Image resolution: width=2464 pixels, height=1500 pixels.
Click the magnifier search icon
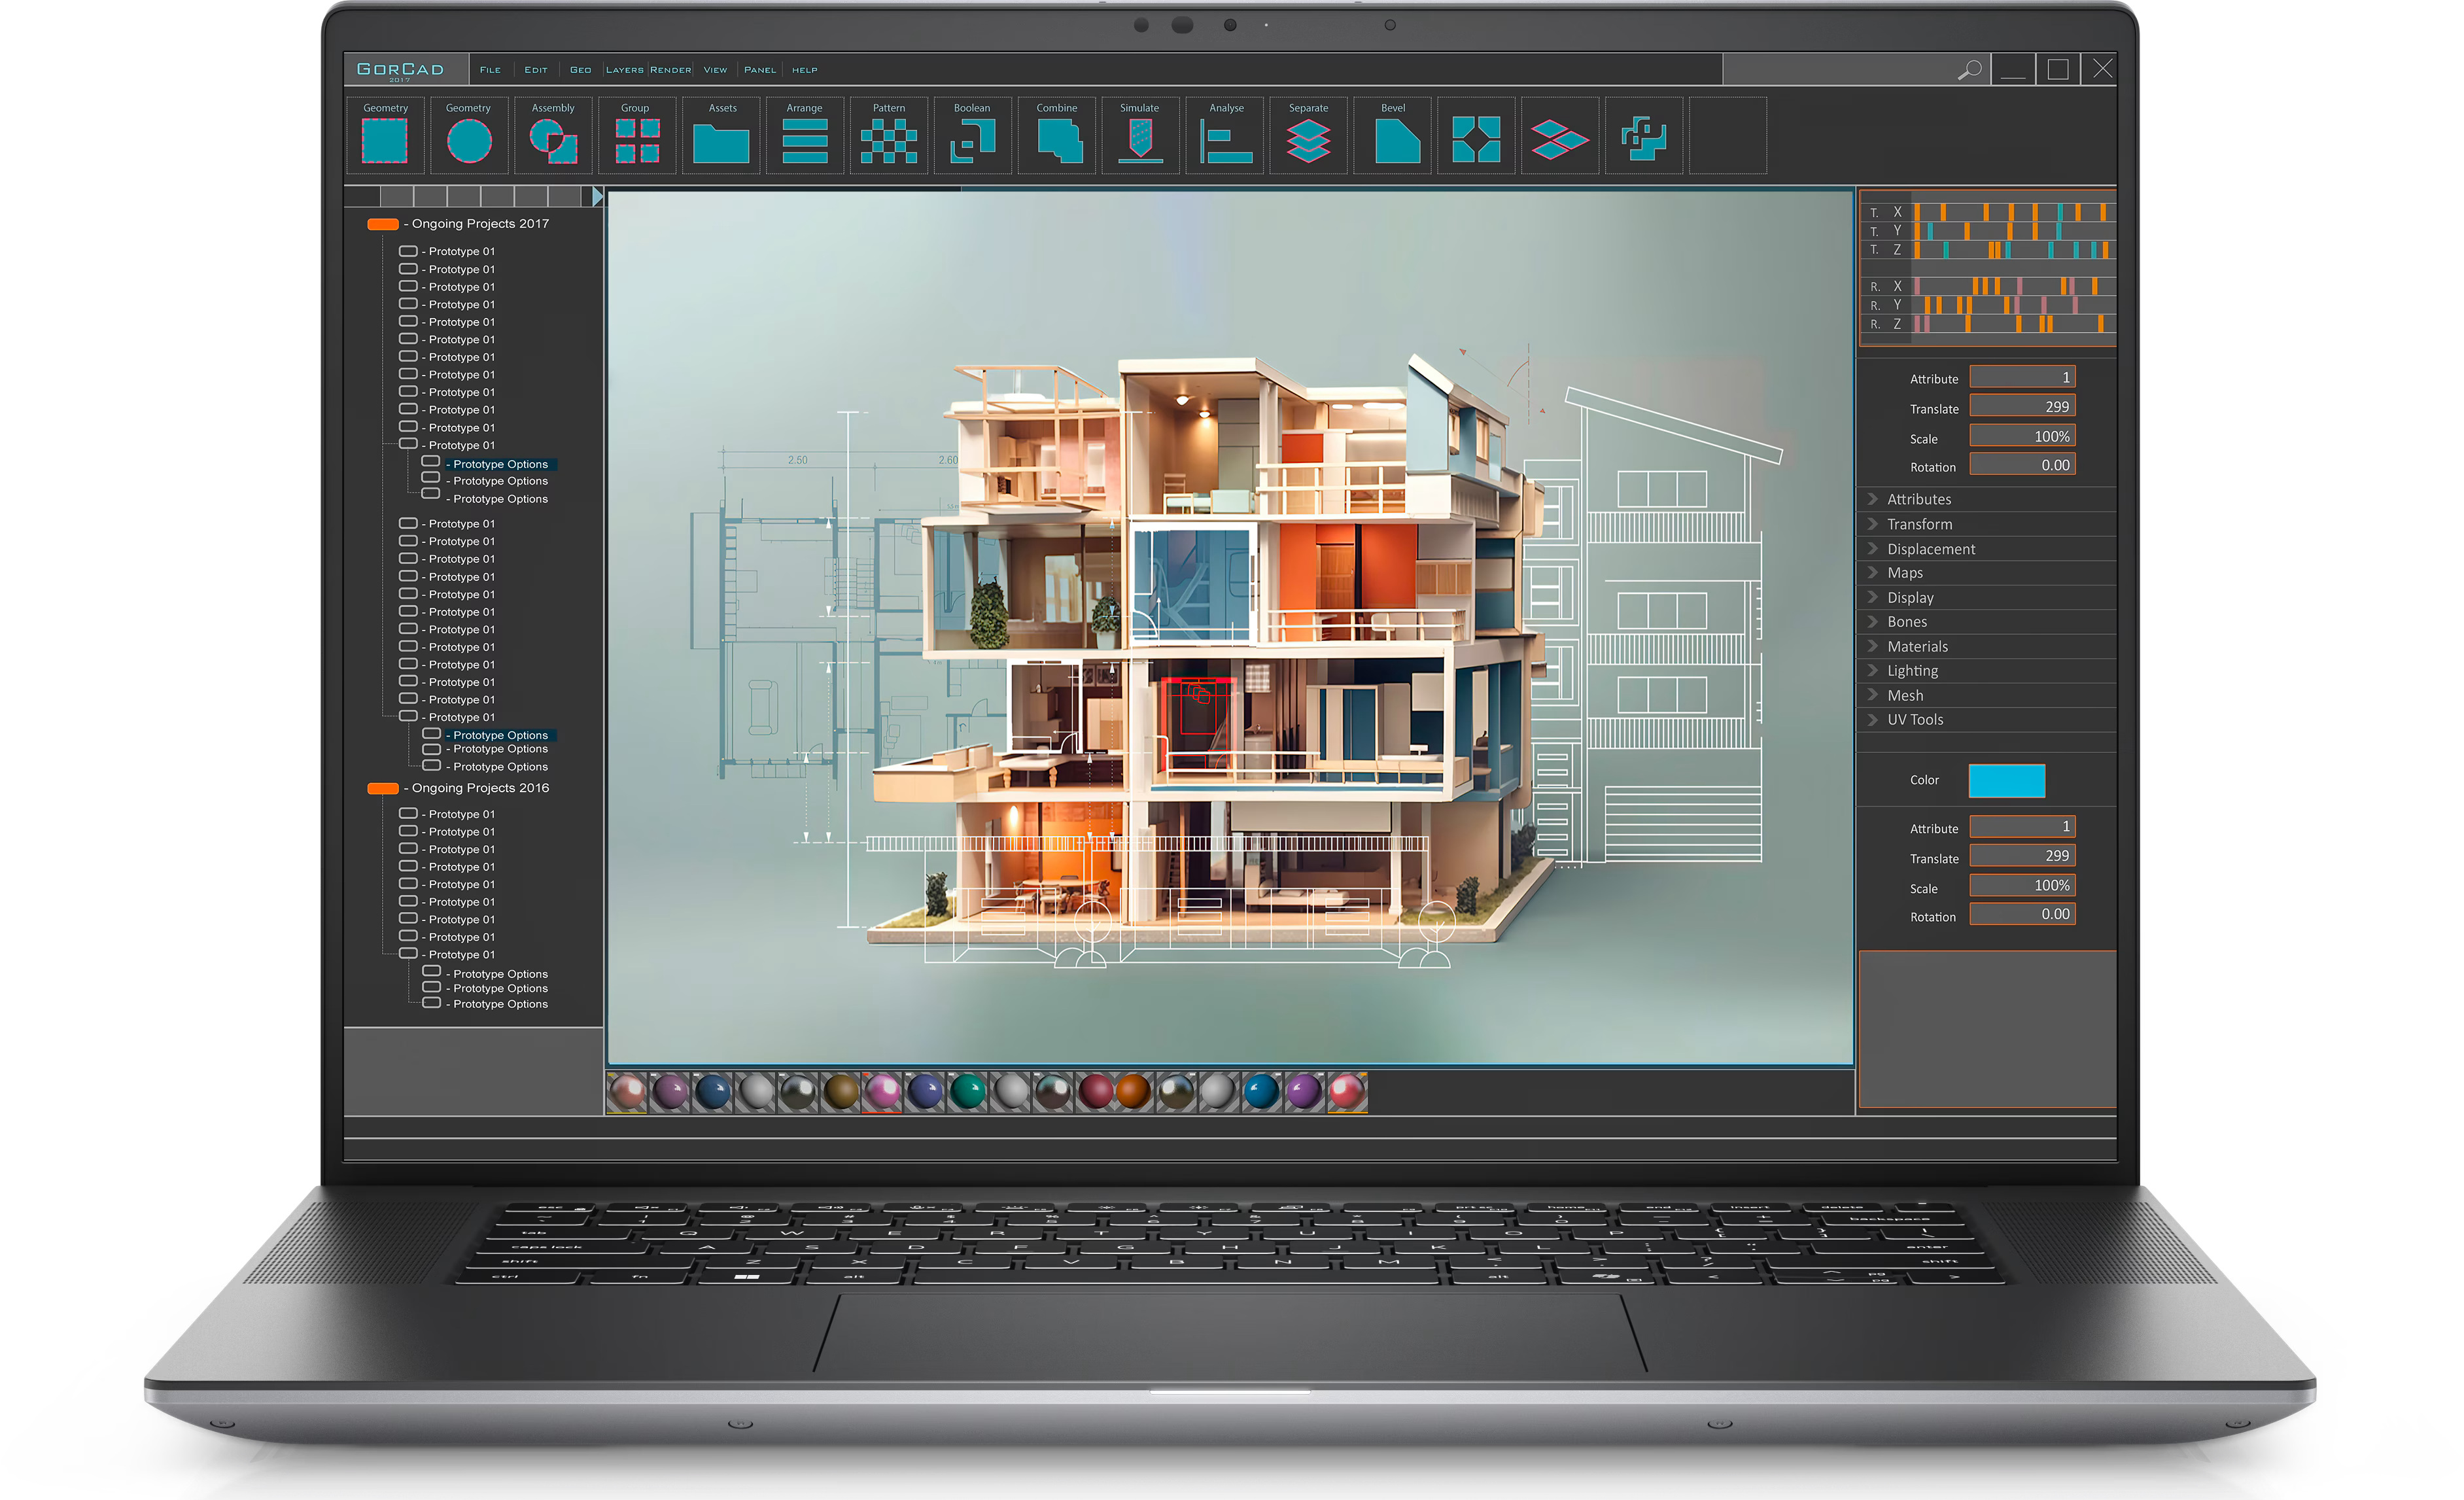[x=1969, y=69]
